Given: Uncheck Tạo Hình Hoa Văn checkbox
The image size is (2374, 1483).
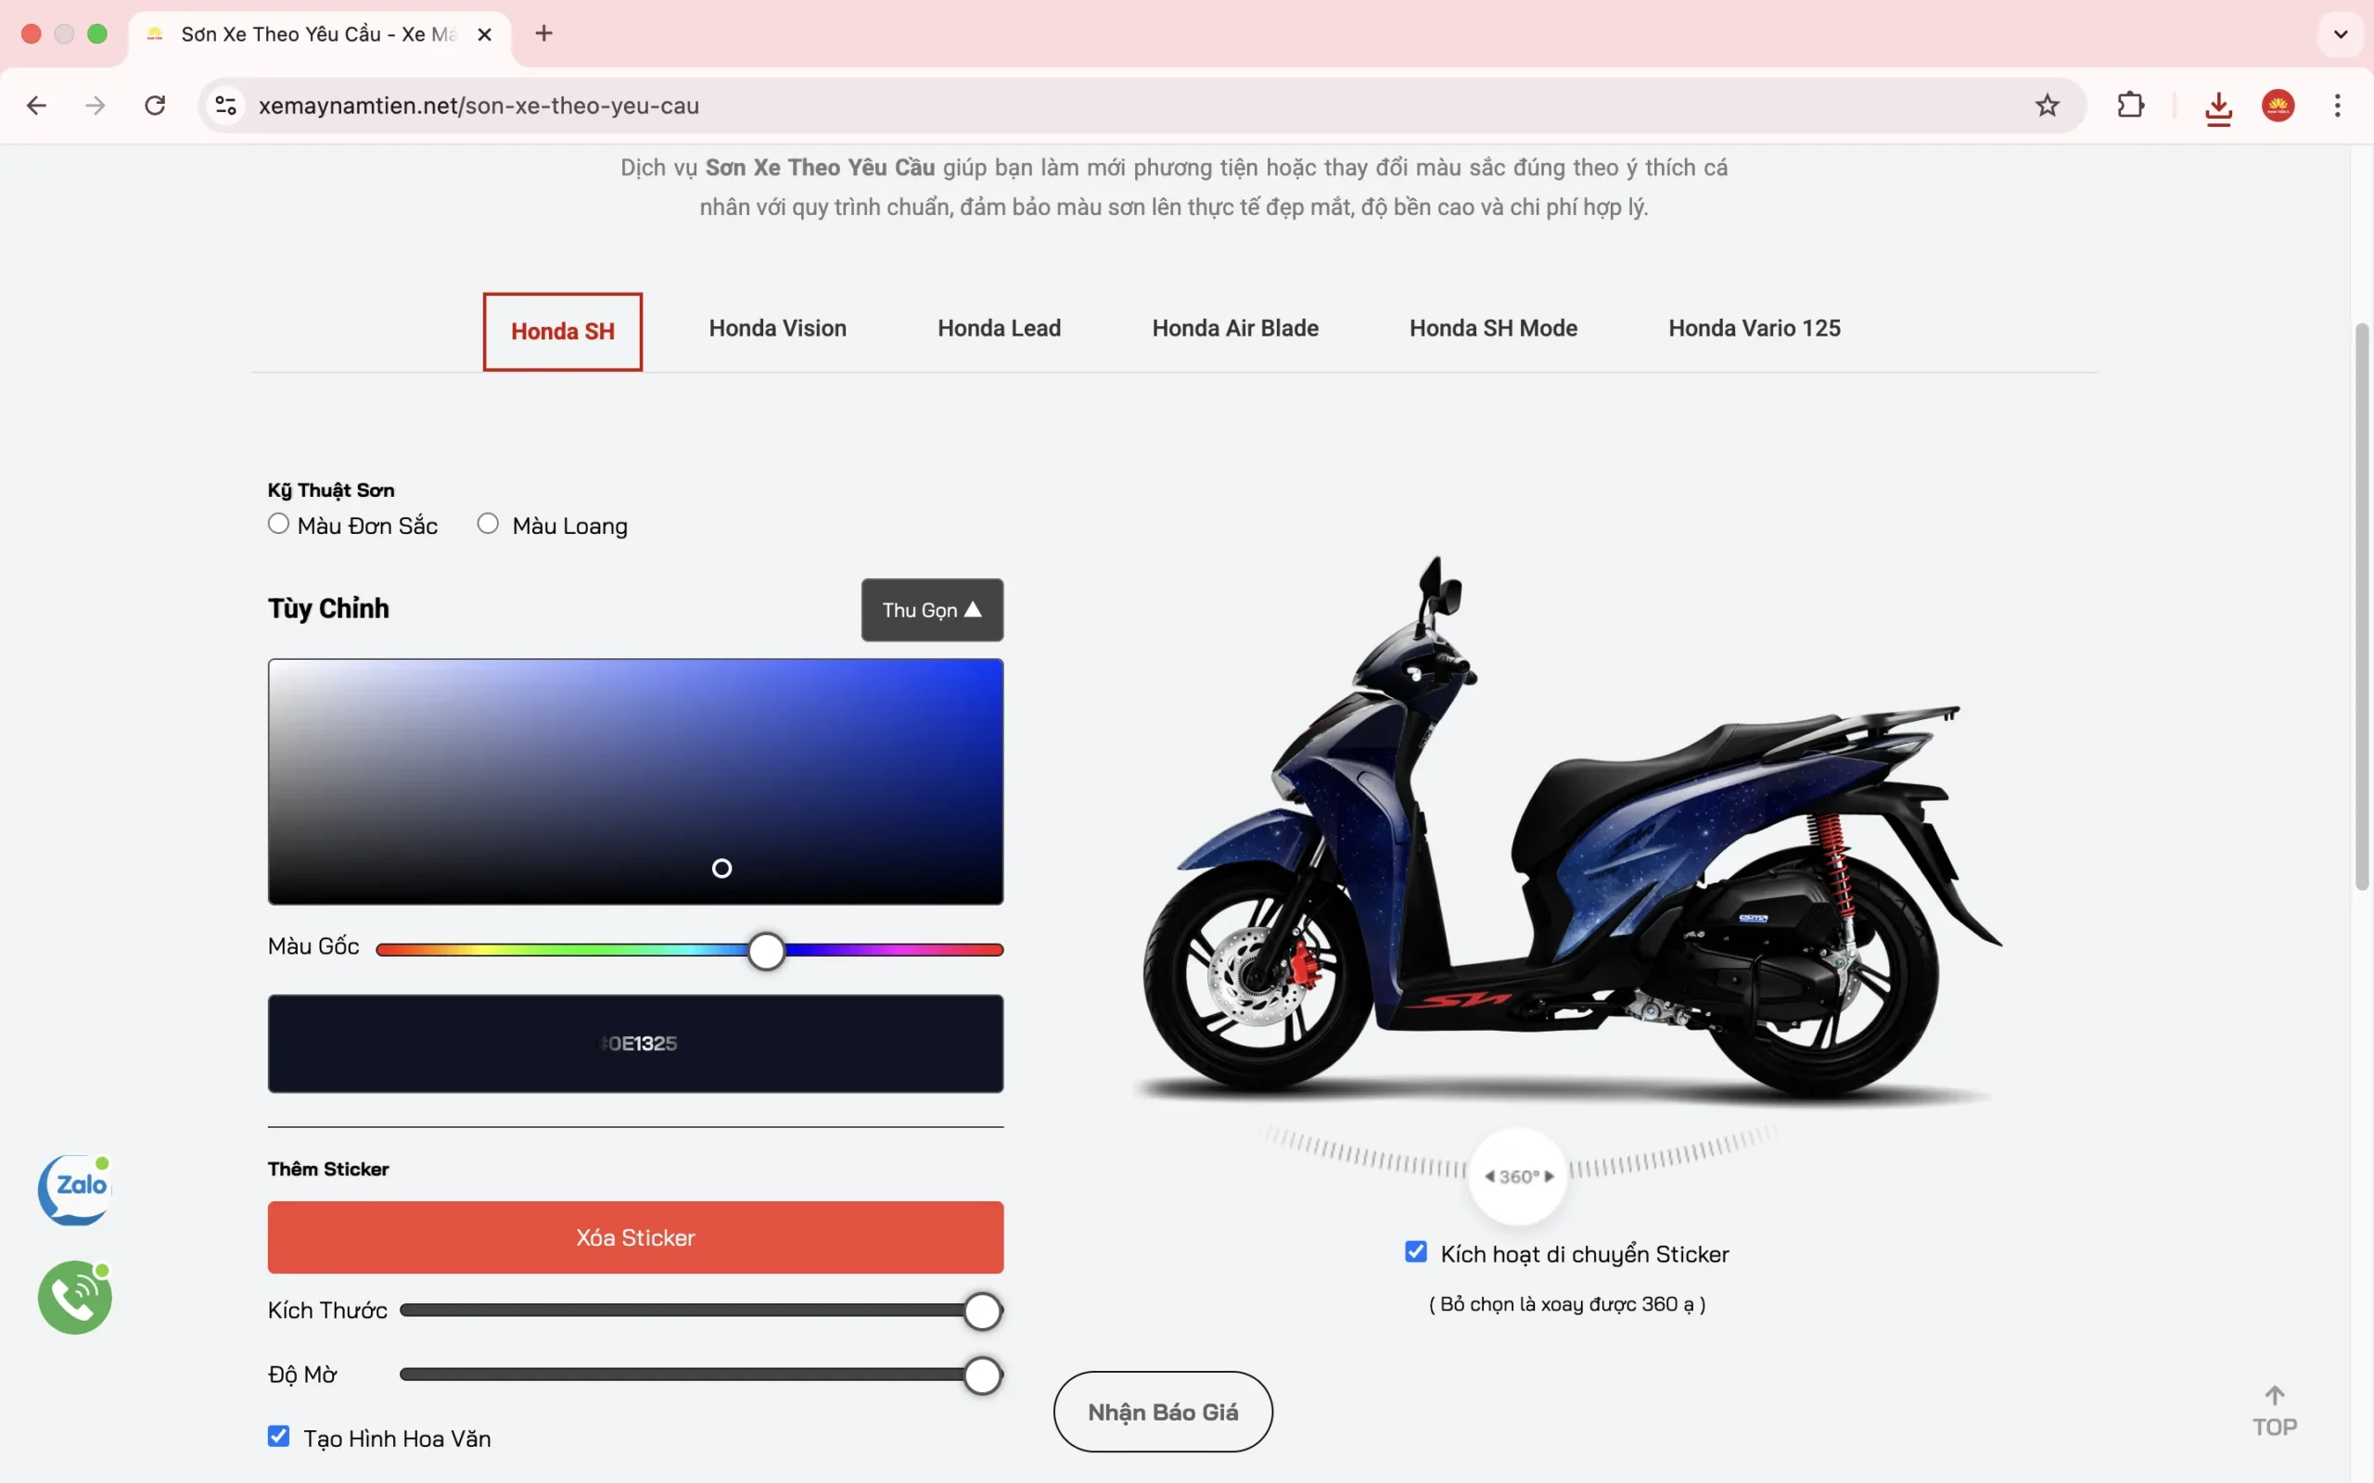Looking at the screenshot, I should click(x=278, y=1436).
